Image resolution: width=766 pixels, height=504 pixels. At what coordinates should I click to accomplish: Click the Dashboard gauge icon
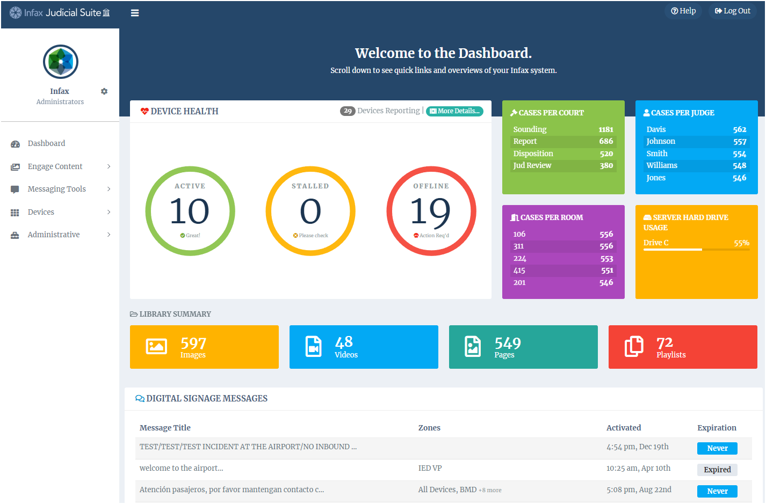point(15,144)
